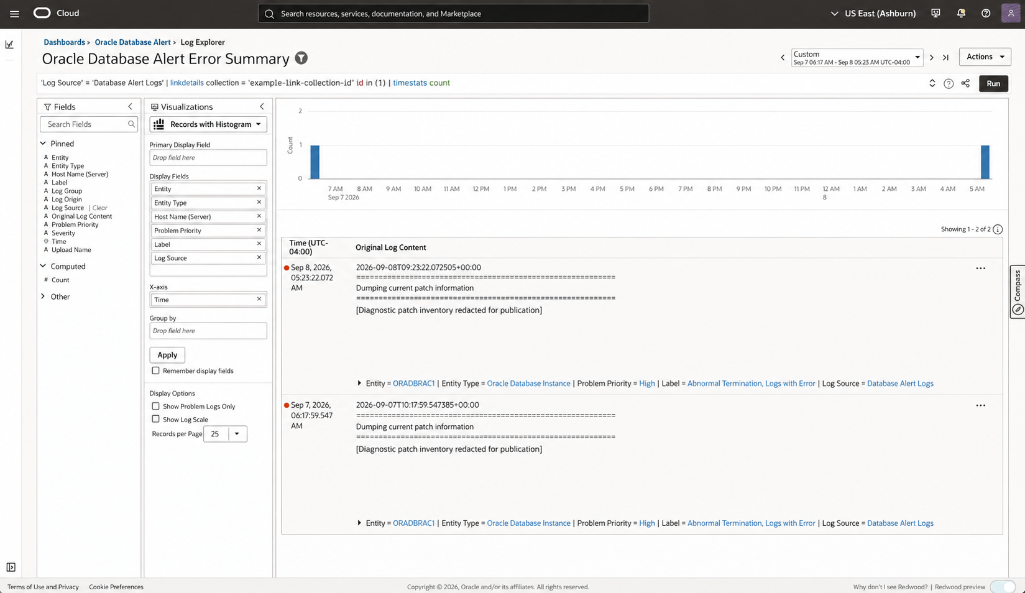Toggle the Redwood preview switch
The height and width of the screenshot is (593, 1025).
pos(1003,587)
